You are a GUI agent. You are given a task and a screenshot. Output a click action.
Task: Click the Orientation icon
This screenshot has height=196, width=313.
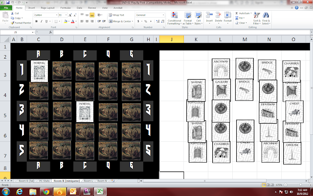[x=99, y=15]
